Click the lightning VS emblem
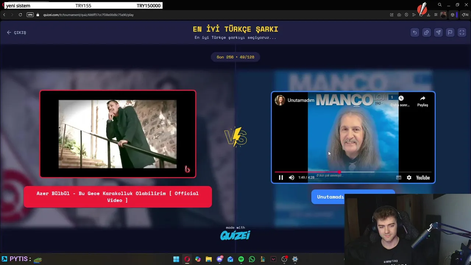Screen dimensions: 471x265 235,137
